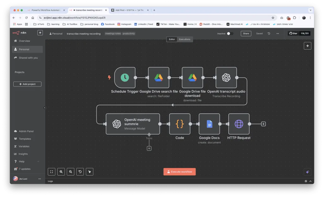Click the meetings notes tag
Image resolution: width=324 pixels, height=197 pixels.
click(x=113, y=33)
